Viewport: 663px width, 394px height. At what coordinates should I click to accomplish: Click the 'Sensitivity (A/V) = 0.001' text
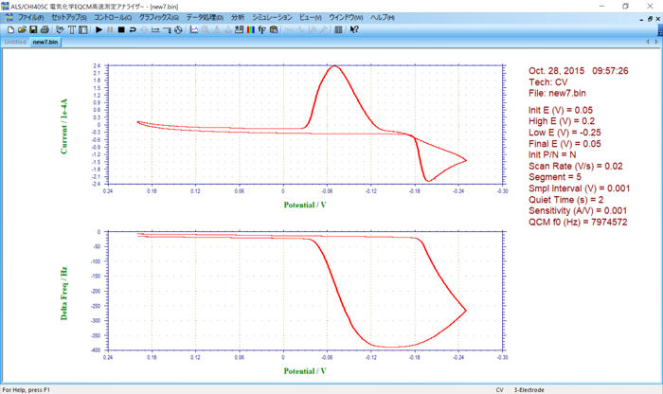pos(578,210)
